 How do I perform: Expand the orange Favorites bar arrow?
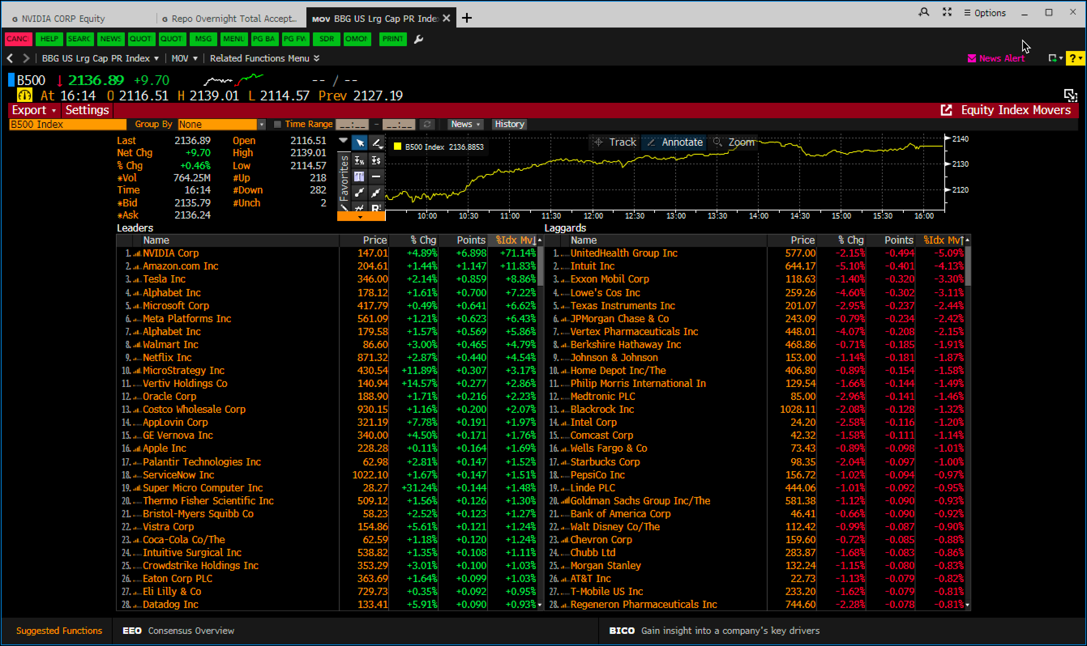point(361,217)
